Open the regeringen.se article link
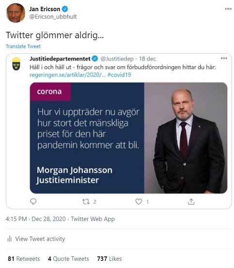Viewport: 234px width, 268px height. pos(68,75)
